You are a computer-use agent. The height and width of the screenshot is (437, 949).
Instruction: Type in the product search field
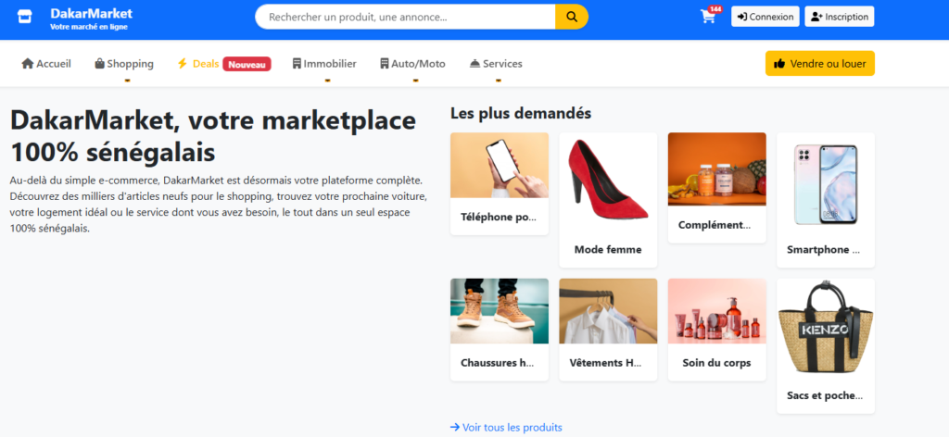pyautogui.click(x=405, y=17)
